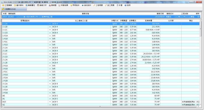Click the 1.08 KVA capacity cell

(x=148, y=42)
